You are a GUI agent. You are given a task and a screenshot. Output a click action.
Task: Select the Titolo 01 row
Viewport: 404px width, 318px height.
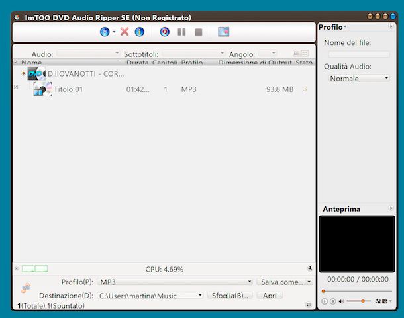coord(164,89)
